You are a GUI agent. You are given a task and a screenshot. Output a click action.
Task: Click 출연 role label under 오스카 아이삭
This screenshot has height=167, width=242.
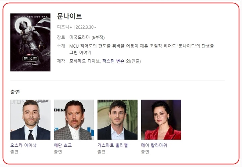(x=14, y=152)
